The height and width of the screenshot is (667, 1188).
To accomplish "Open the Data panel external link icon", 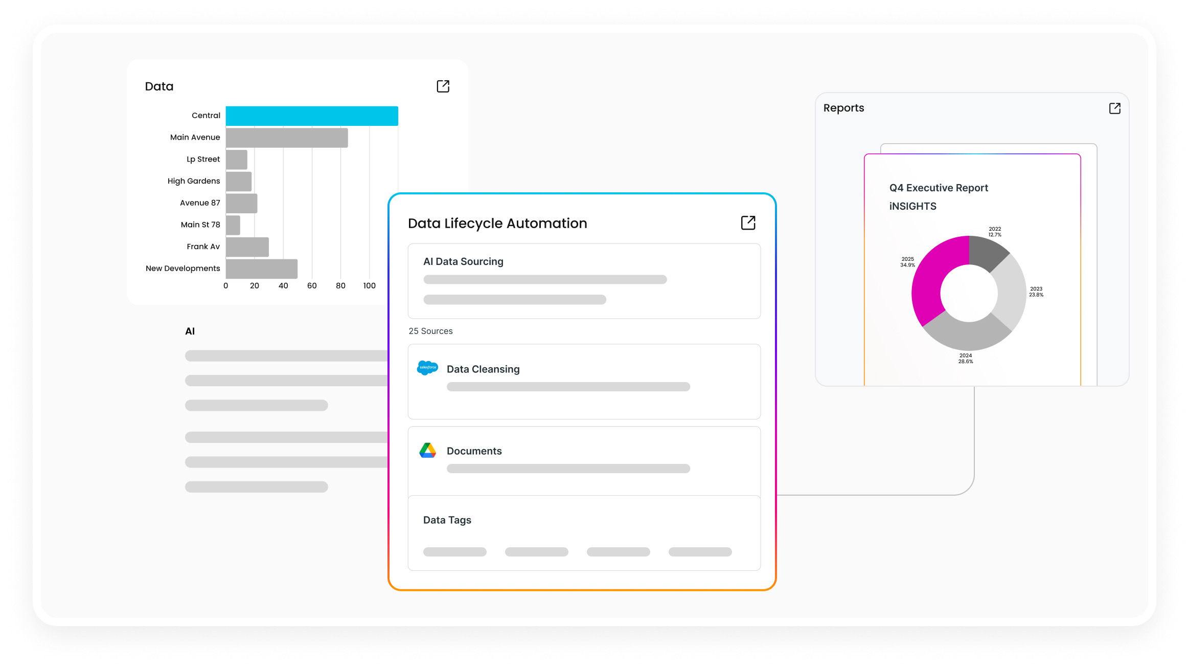I will tap(443, 86).
